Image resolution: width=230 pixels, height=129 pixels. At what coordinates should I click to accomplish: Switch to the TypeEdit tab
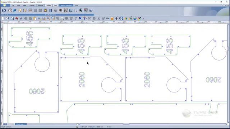point(40,5)
